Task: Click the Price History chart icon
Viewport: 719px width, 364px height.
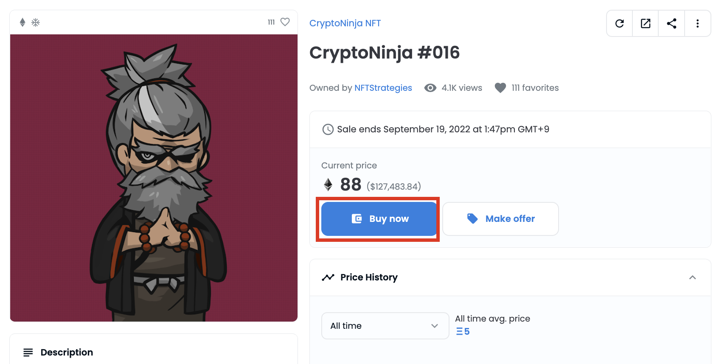Action: coord(328,277)
